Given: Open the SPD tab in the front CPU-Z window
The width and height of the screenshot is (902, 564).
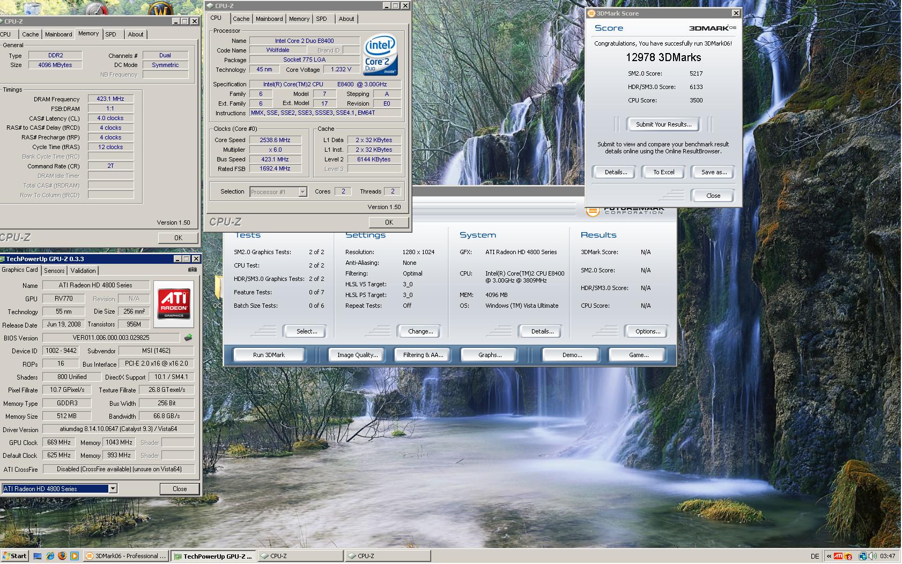Looking at the screenshot, I should 321,19.
